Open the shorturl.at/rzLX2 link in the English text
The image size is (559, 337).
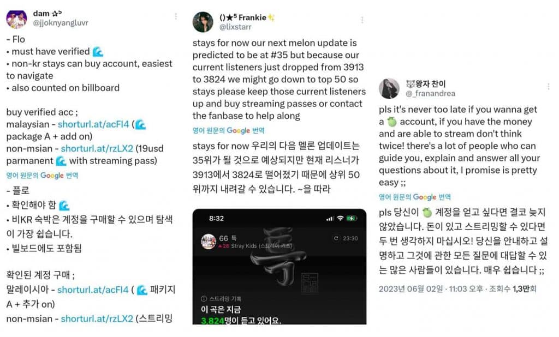pos(97,148)
